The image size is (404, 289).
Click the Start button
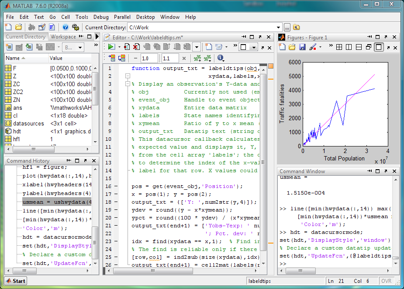click(x=15, y=281)
